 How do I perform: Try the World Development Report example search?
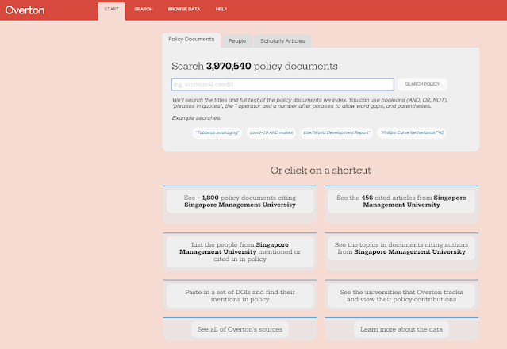pyautogui.click(x=336, y=132)
